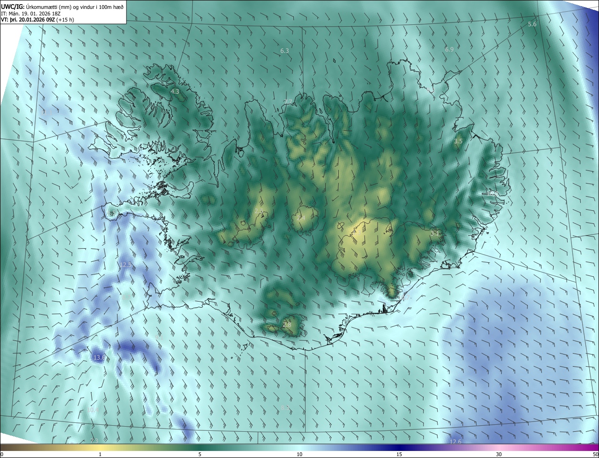The height and width of the screenshot is (458, 599).
Task: Click the 5.6 value label
Action: click(x=532, y=24)
